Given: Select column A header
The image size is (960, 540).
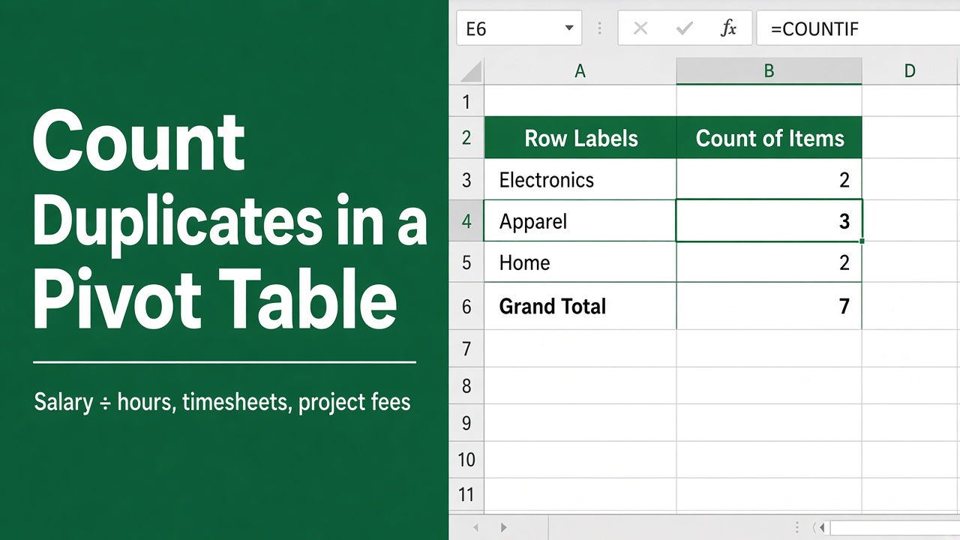Looking at the screenshot, I should click(580, 71).
